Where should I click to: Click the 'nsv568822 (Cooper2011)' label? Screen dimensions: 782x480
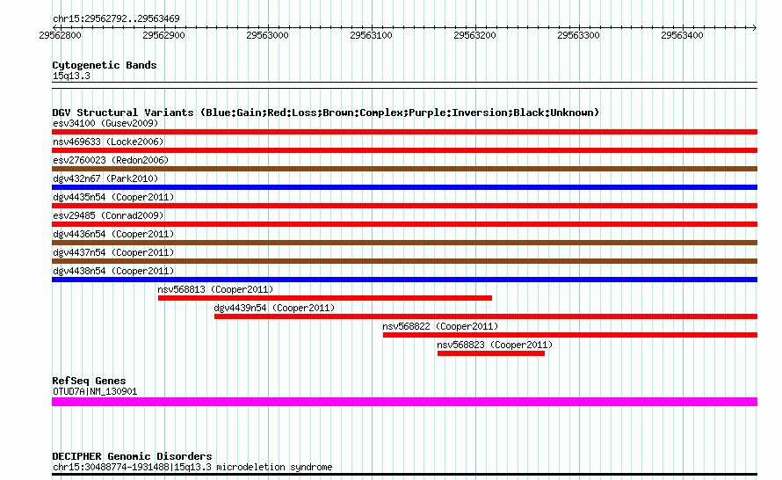click(440, 326)
